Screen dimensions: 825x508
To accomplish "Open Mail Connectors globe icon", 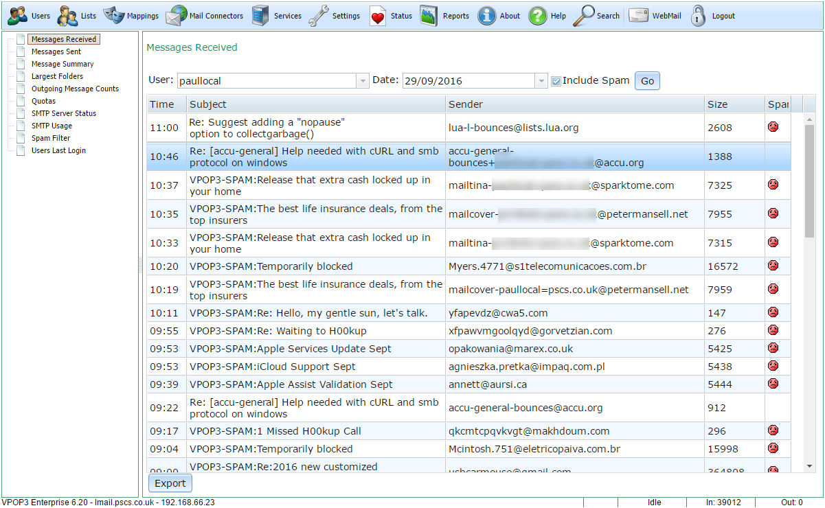I will coord(177,16).
